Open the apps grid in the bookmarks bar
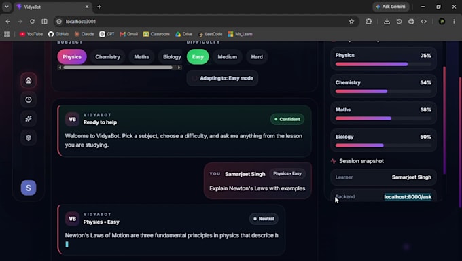Screen dimensions: 462x261 7,34
